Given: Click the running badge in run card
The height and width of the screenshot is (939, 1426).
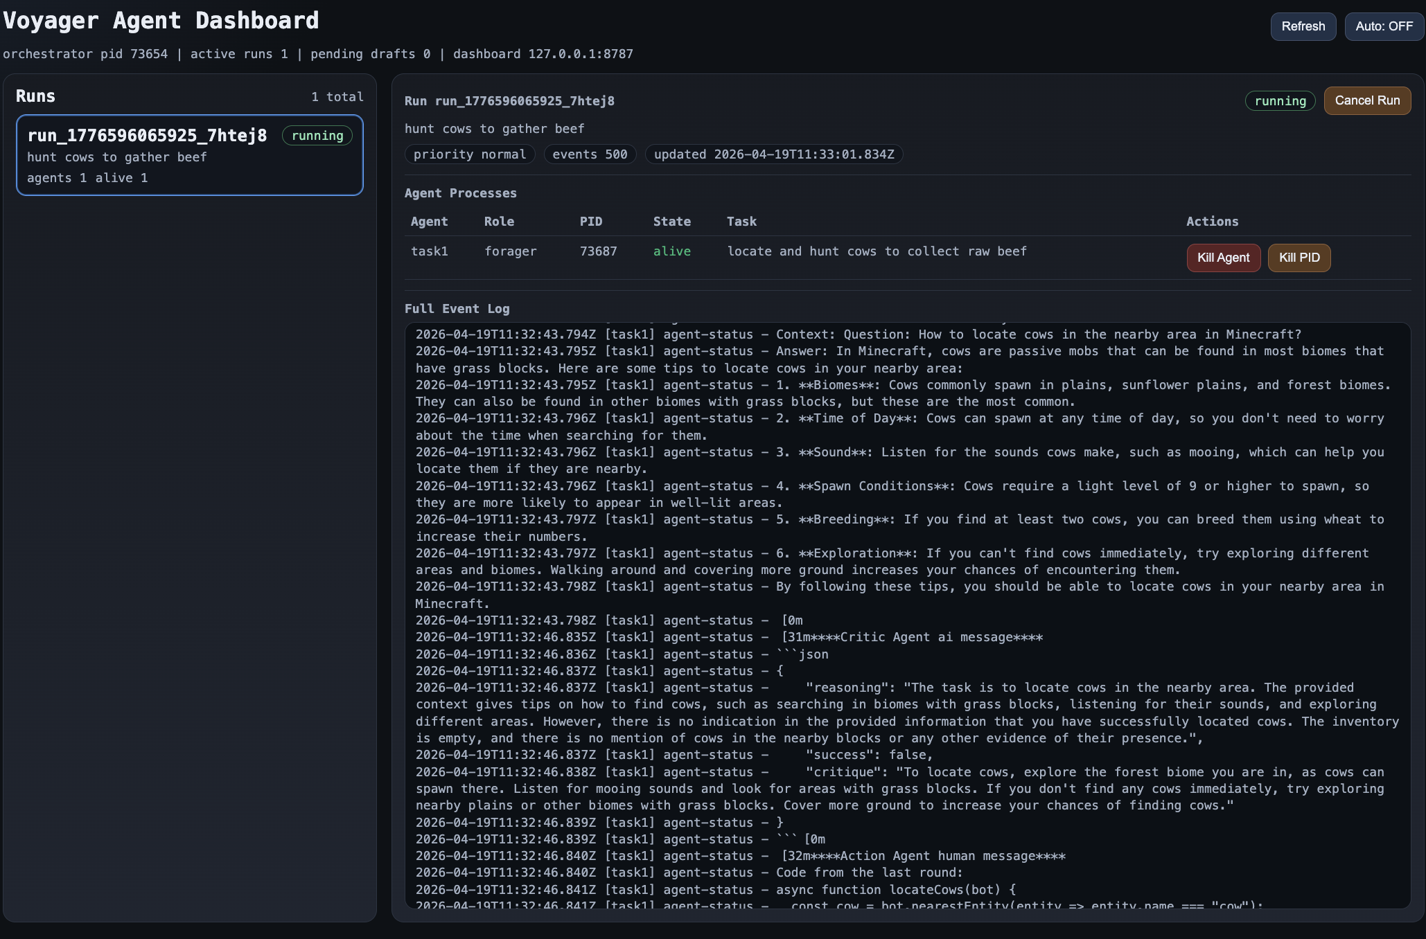Looking at the screenshot, I should coord(317,136).
